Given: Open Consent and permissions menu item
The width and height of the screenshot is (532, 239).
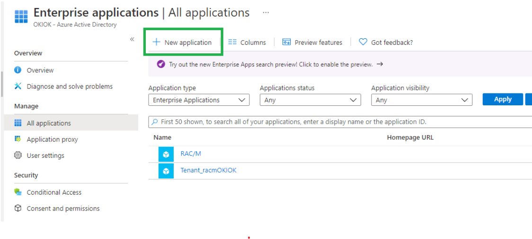Looking at the screenshot, I should [x=63, y=208].
